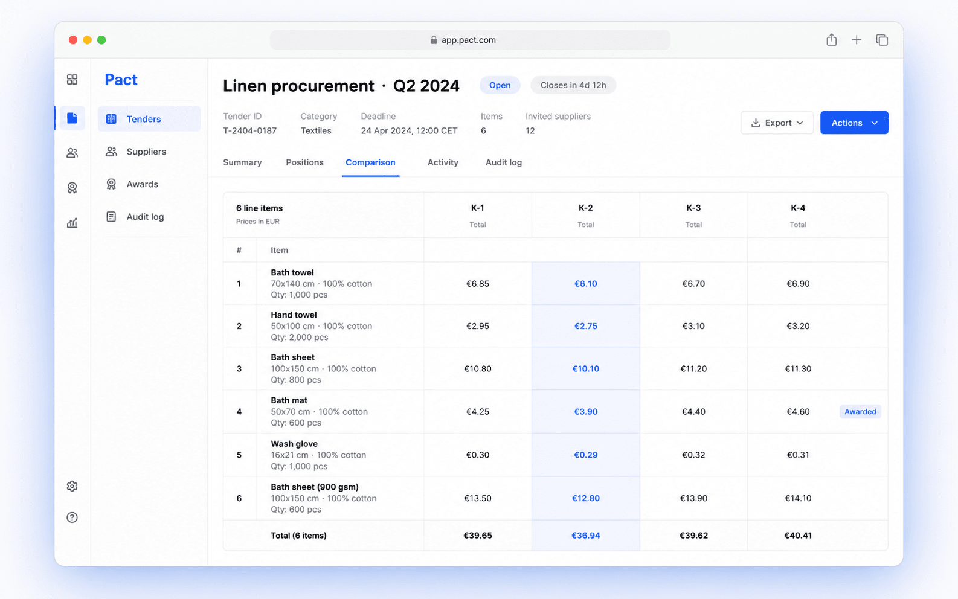The image size is (958, 599).
Task: Click the Pact logo
Action: tap(121, 80)
